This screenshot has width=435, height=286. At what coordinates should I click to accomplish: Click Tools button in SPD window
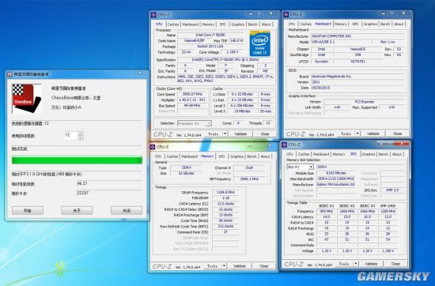[344, 264]
